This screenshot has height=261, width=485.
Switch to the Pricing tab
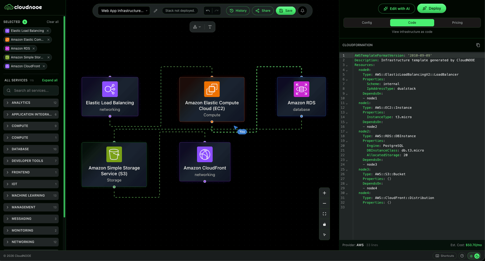click(457, 23)
